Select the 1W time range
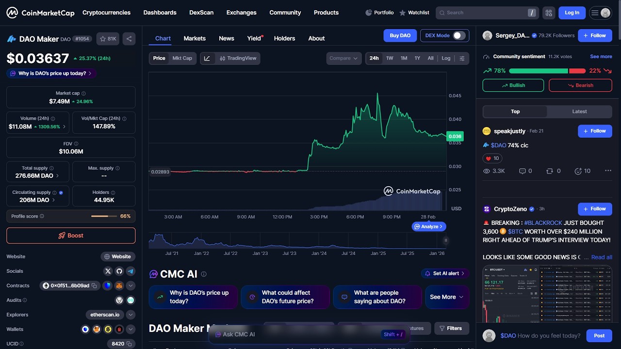This screenshot has width=621, height=349. [390, 58]
